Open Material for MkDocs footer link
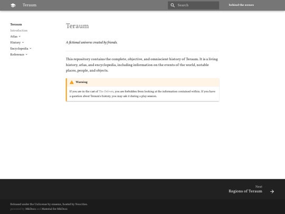 click(54, 209)
